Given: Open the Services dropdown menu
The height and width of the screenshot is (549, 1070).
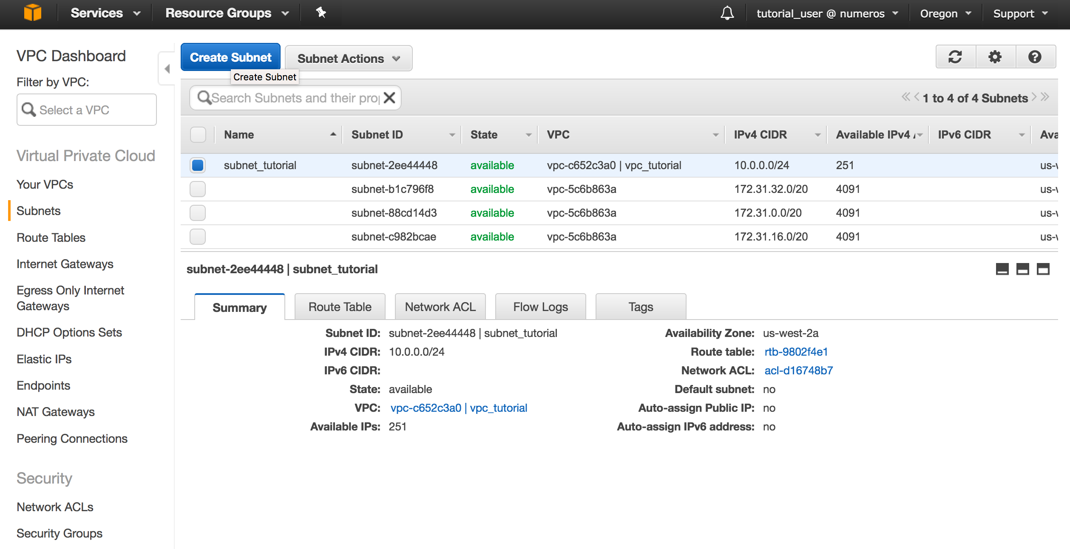Looking at the screenshot, I should [105, 13].
